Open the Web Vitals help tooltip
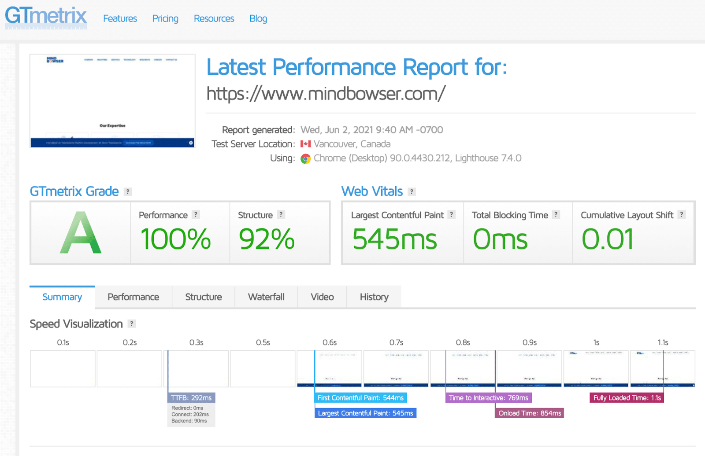 coord(412,191)
